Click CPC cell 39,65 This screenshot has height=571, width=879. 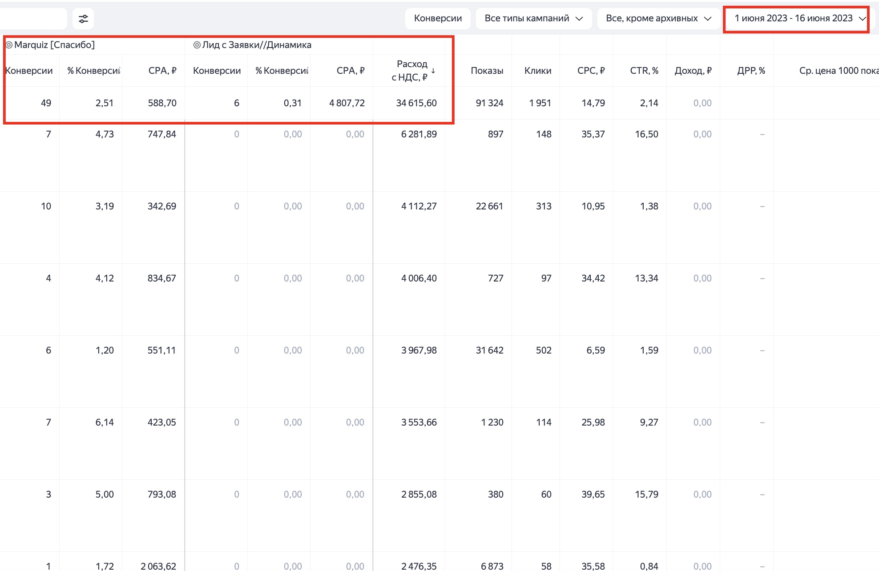click(593, 495)
